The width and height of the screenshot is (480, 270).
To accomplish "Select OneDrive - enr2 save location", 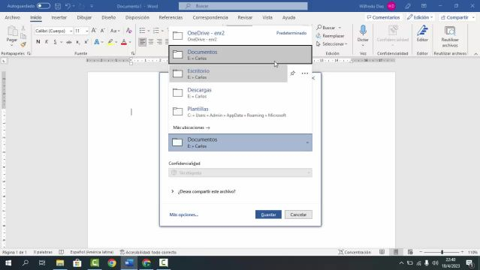I will 240,36.
